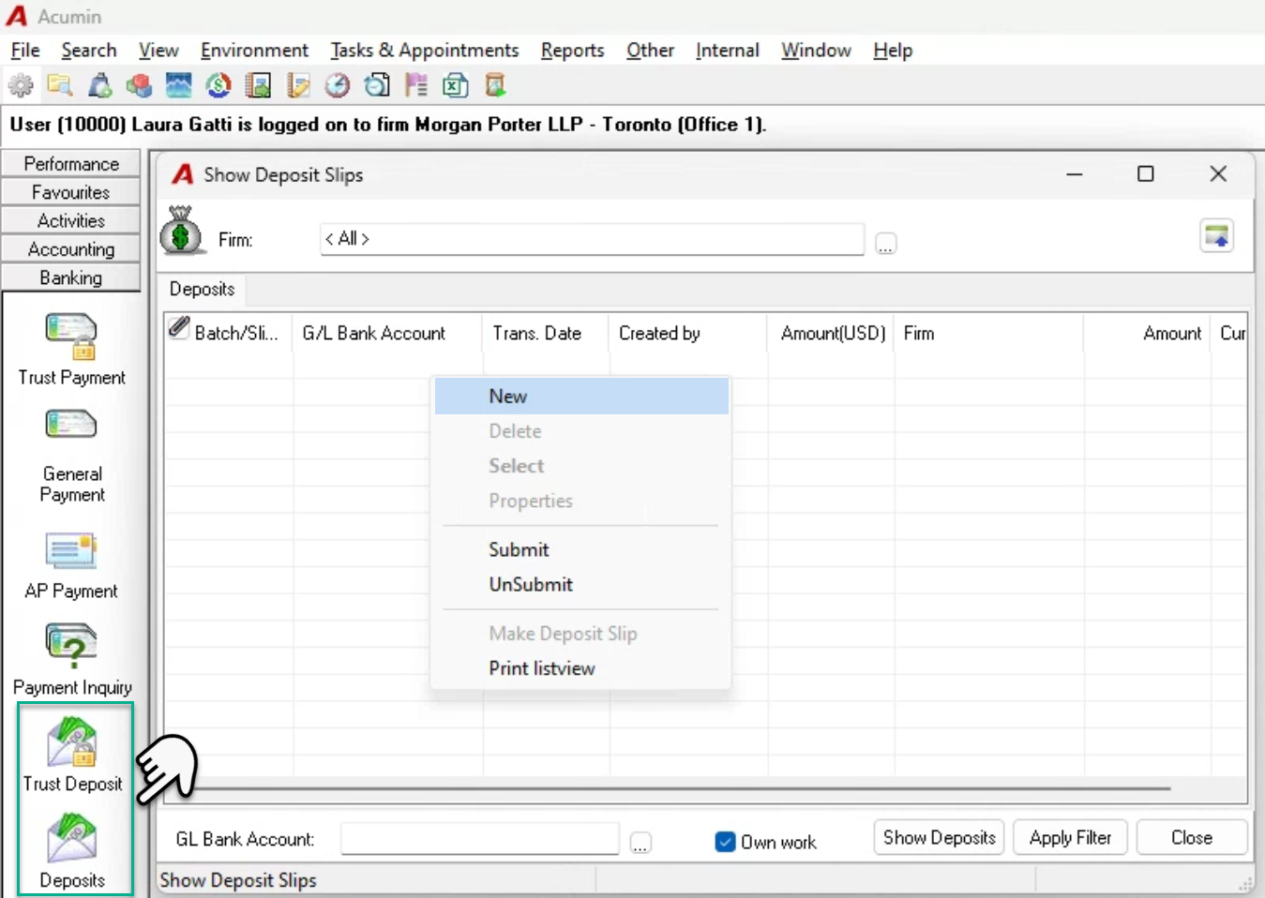Screen dimensions: 1265x898
Task: Toggle the Own work checkbox
Action: pos(725,842)
